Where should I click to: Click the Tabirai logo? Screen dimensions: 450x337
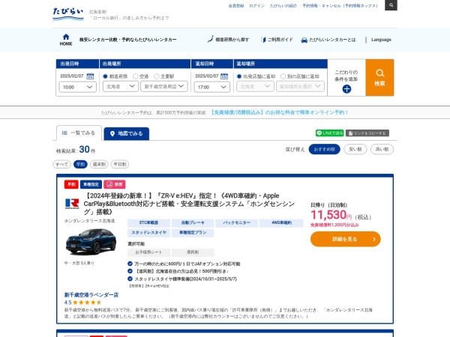click(x=68, y=13)
